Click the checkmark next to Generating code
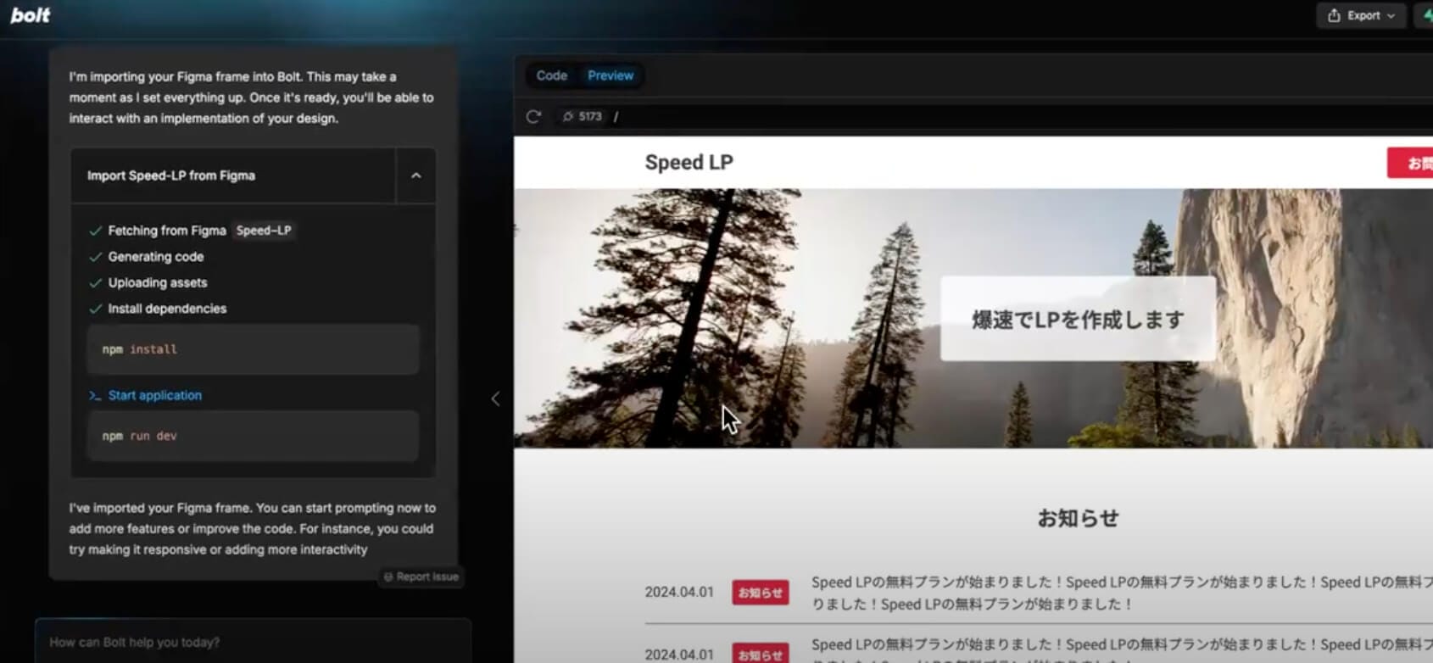Viewport: 1433px width, 663px height. [x=95, y=257]
